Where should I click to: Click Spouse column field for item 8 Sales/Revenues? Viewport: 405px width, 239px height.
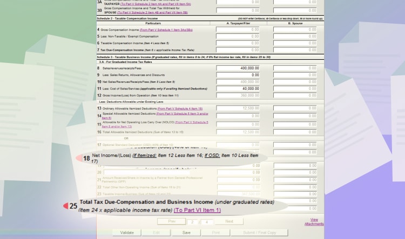tap(295, 68)
